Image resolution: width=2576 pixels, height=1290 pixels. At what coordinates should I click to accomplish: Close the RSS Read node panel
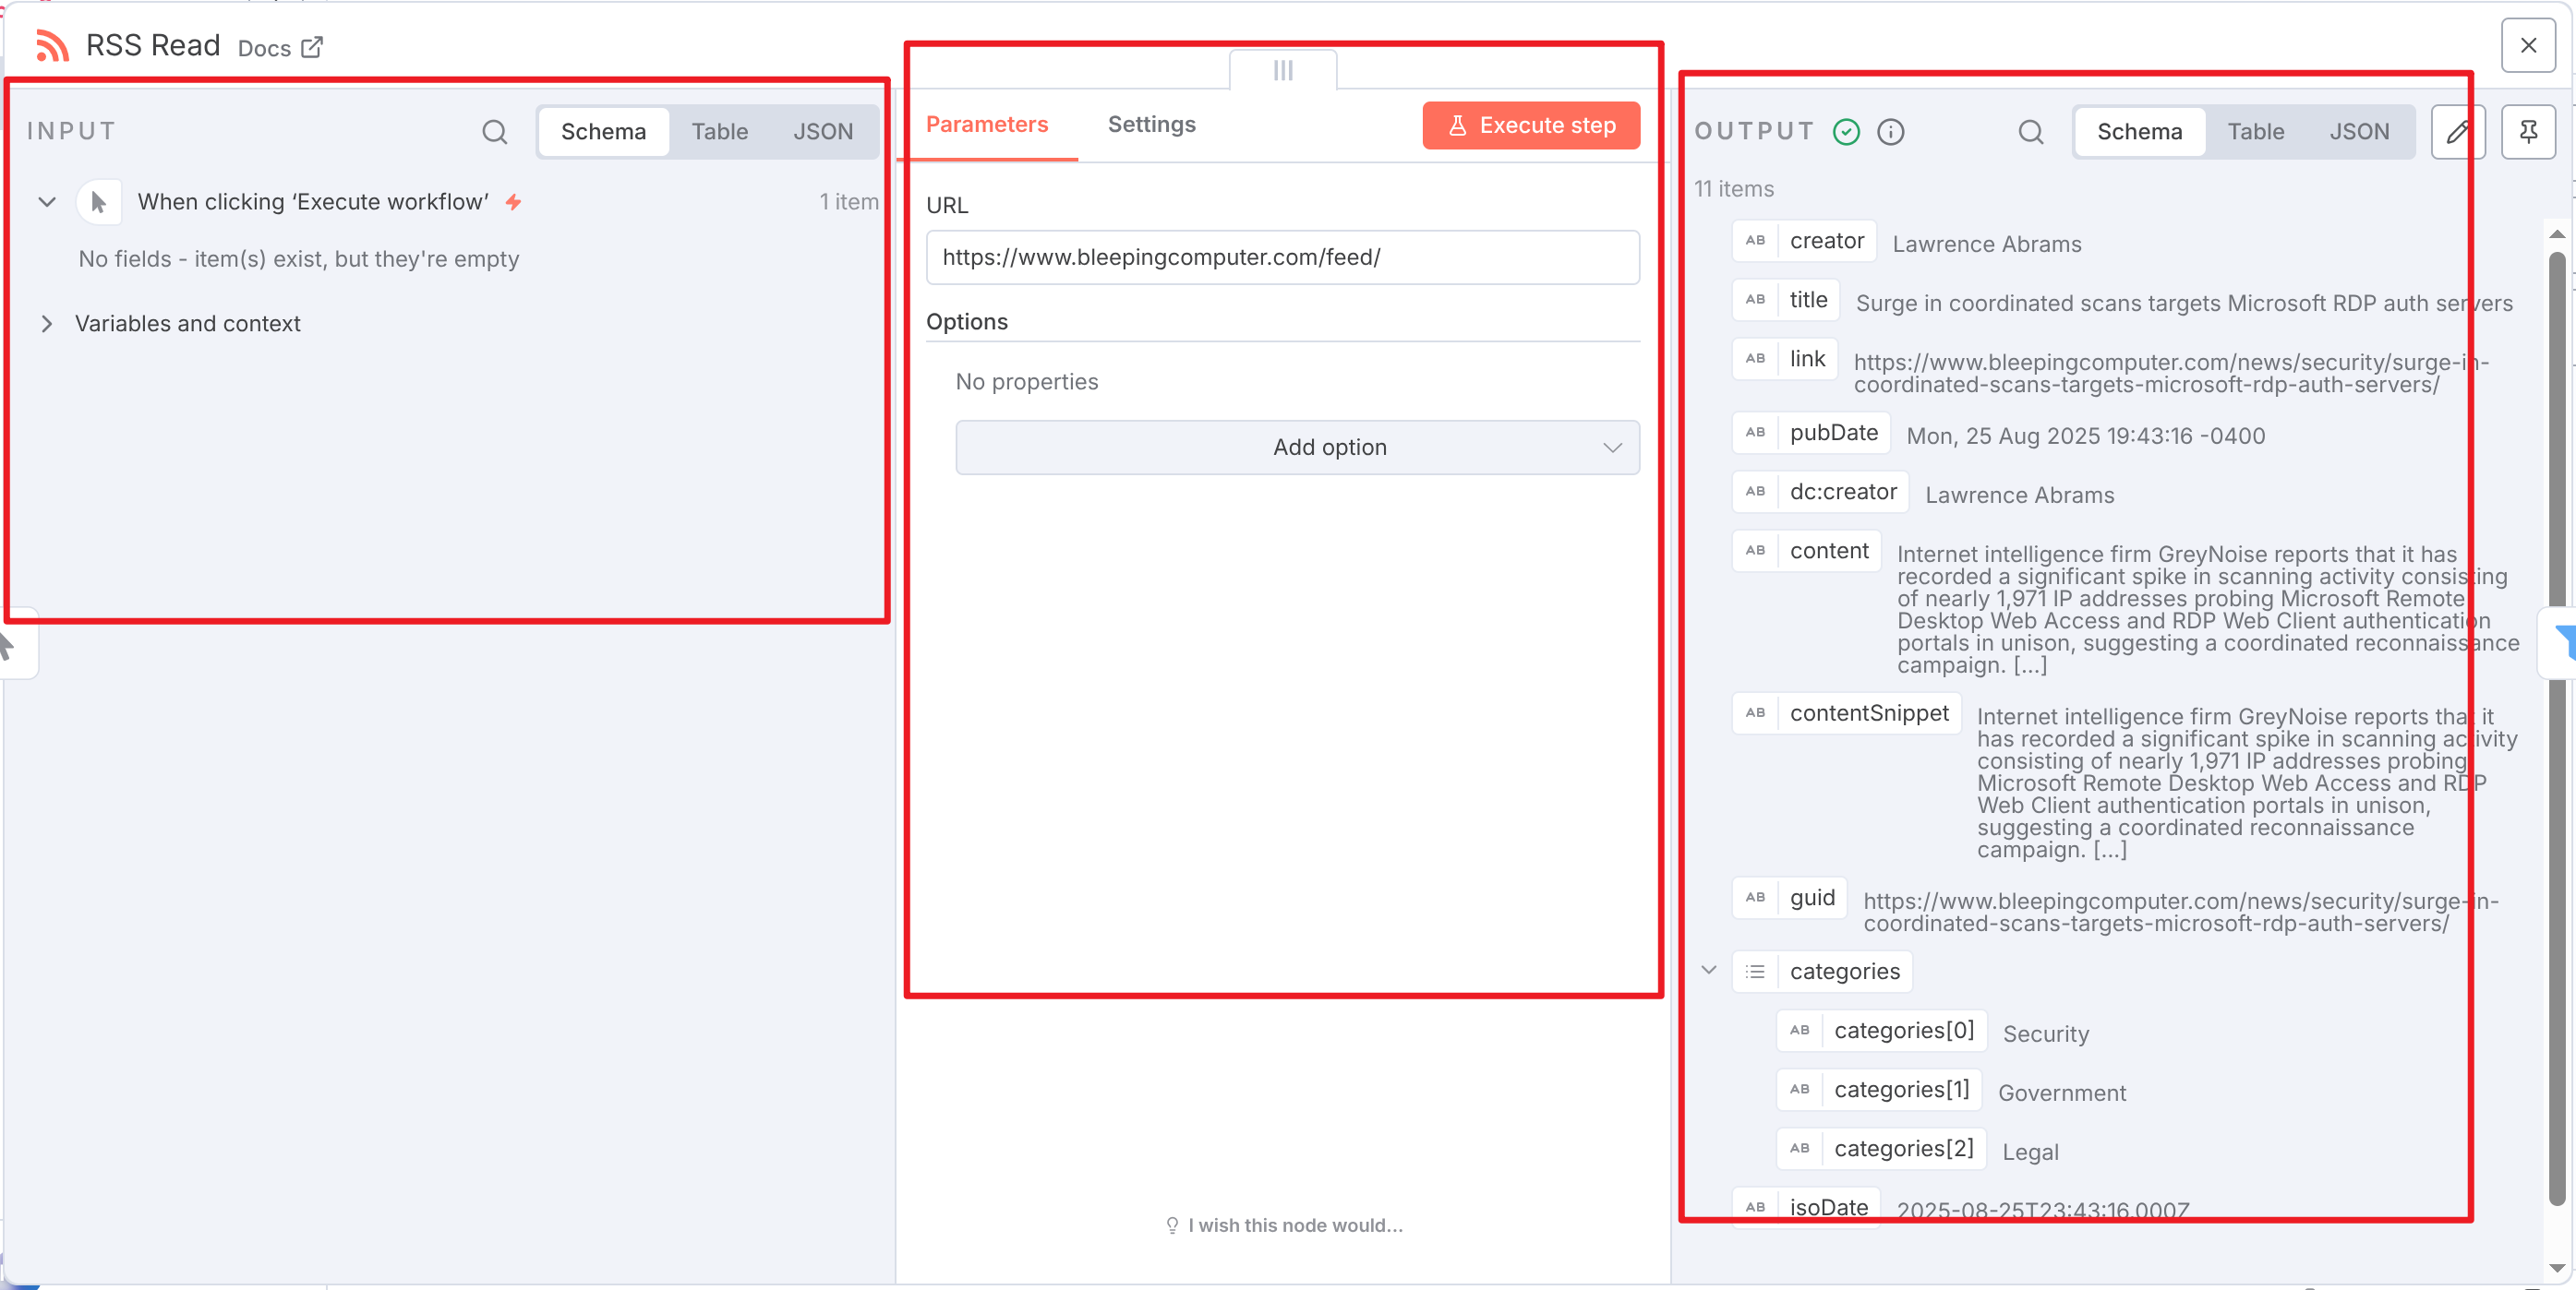(2528, 46)
